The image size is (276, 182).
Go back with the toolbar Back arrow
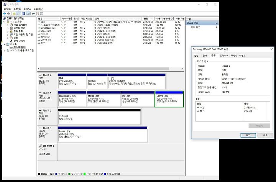[4, 13]
